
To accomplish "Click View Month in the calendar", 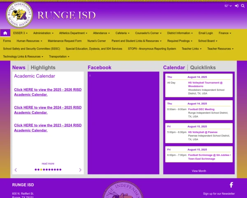I will [x=199, y=171].
